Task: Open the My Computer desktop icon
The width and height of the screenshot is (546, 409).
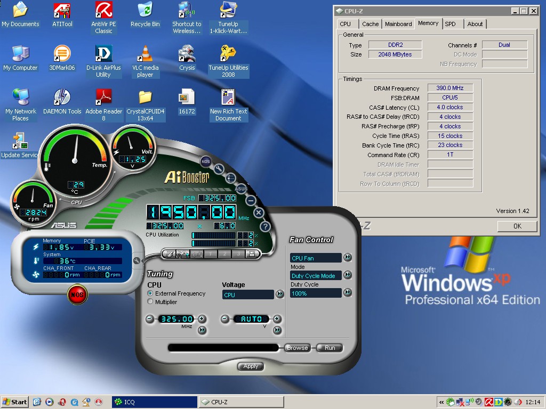Action: (x=20, y=58)
